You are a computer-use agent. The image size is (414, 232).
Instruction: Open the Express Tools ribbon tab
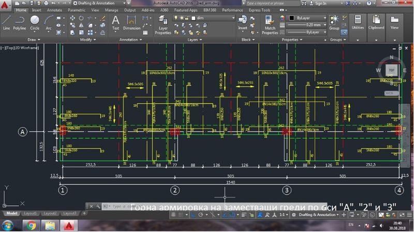tap(259, 10)
